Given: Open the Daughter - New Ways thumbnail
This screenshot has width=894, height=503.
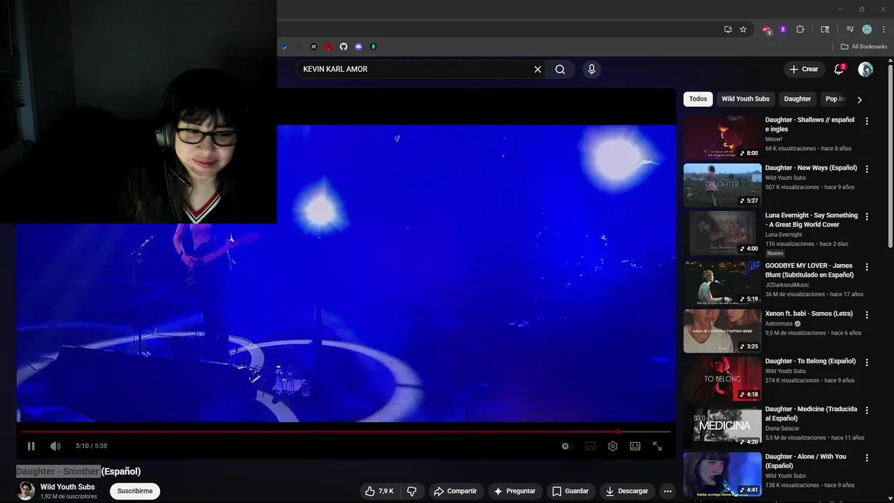Looking at the screenshot, I should [x=722, y=185].
